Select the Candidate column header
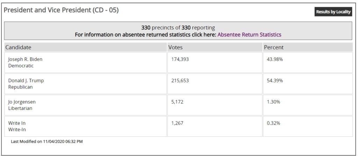Viewport: 358px width, 156px height. point(86,47)
